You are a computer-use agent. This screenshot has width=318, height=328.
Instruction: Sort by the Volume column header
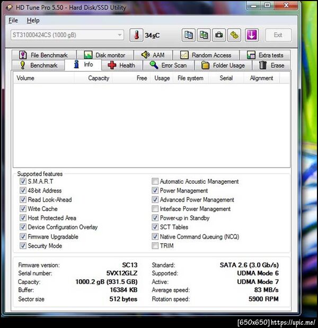[x=44, y=78]
